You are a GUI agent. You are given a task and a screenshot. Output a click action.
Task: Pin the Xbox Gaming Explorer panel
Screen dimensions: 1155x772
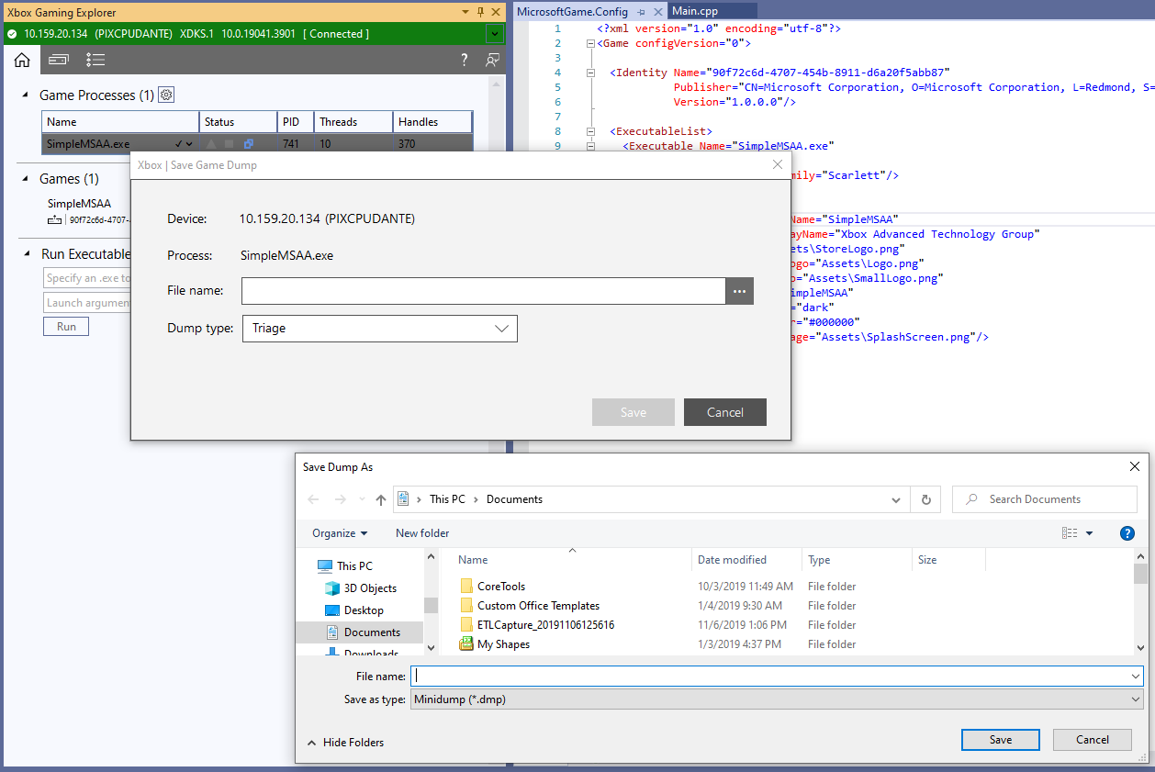(480, 12)
